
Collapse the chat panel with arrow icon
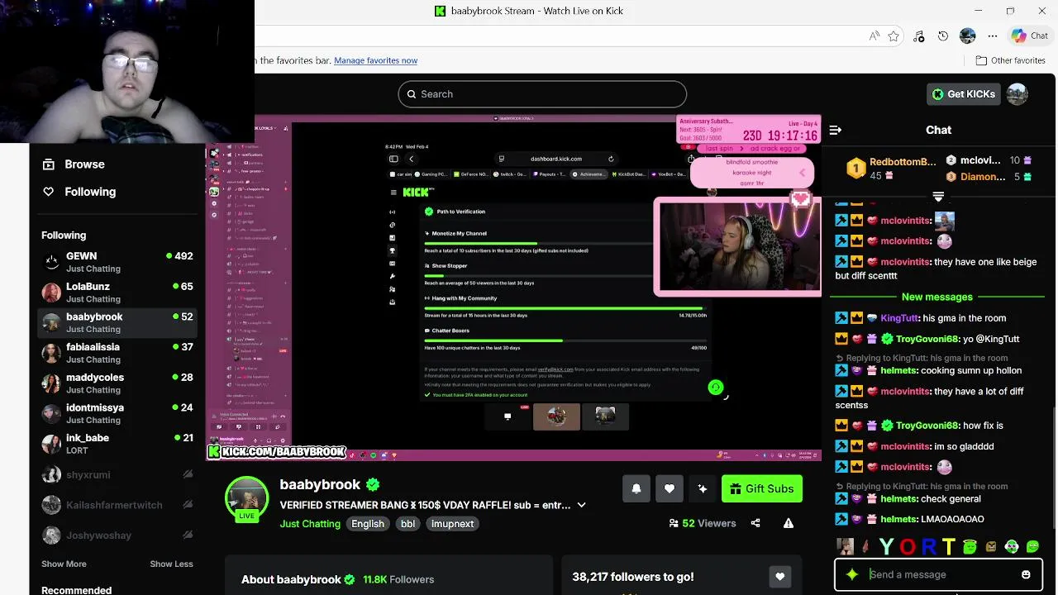tap(836, 130)
